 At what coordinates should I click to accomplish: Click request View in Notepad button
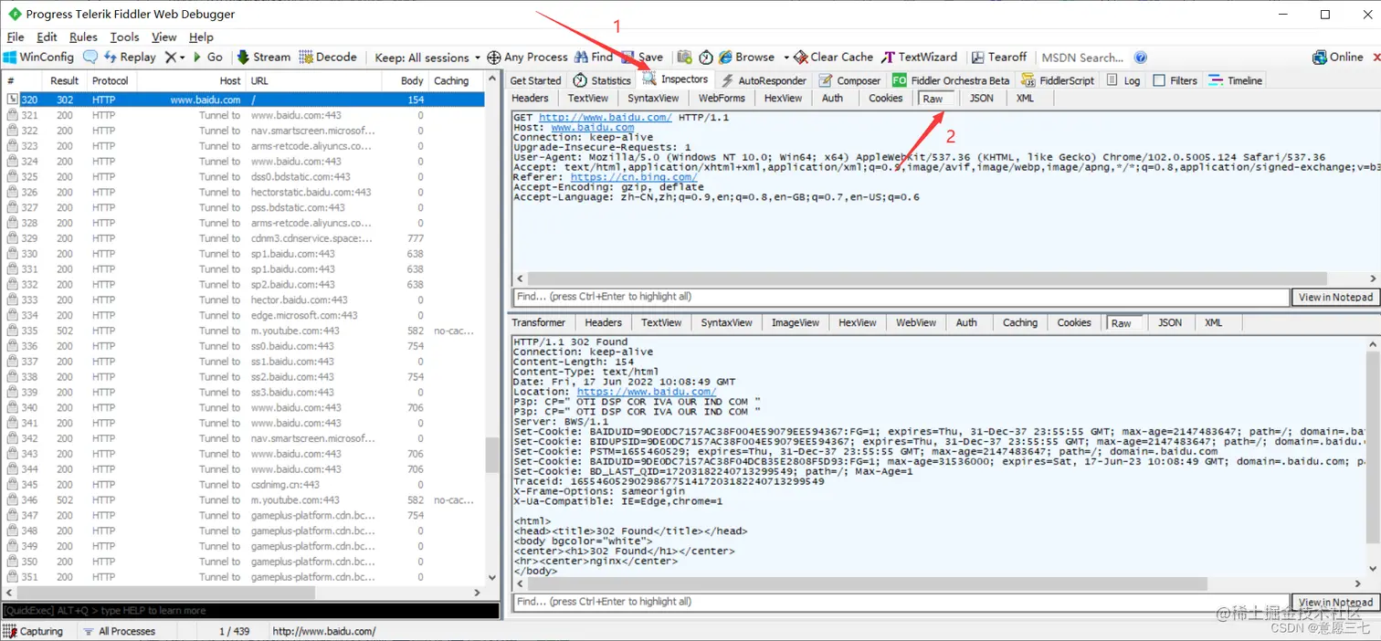(1335, 297)
